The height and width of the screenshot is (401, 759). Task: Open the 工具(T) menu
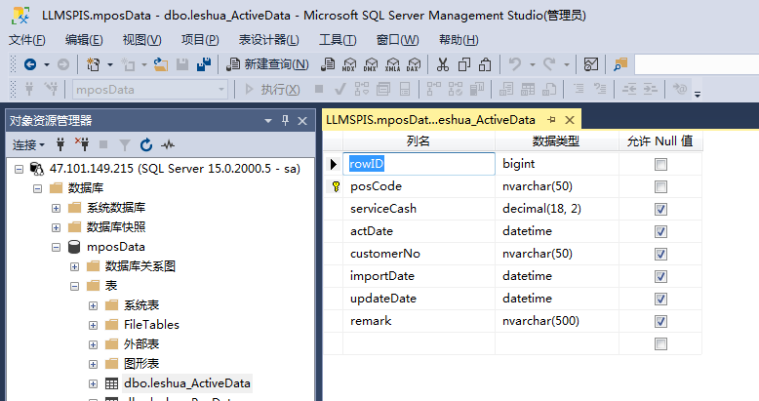coord(338,40)
